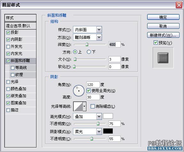
Task: Open the 高光模式 highlight mode dropdown
Action: point(87,116)
